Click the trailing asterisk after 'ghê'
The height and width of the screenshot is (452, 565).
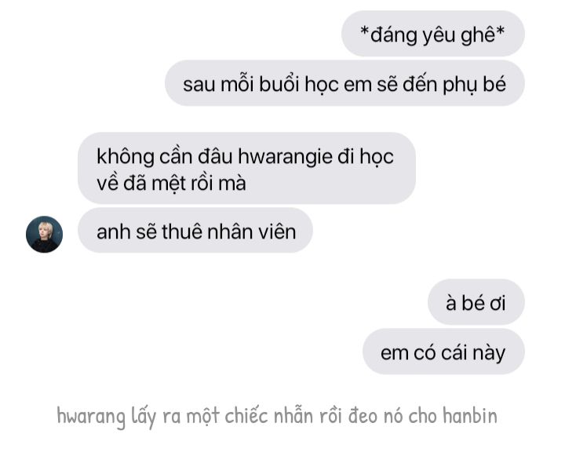[x=500, y=31]
